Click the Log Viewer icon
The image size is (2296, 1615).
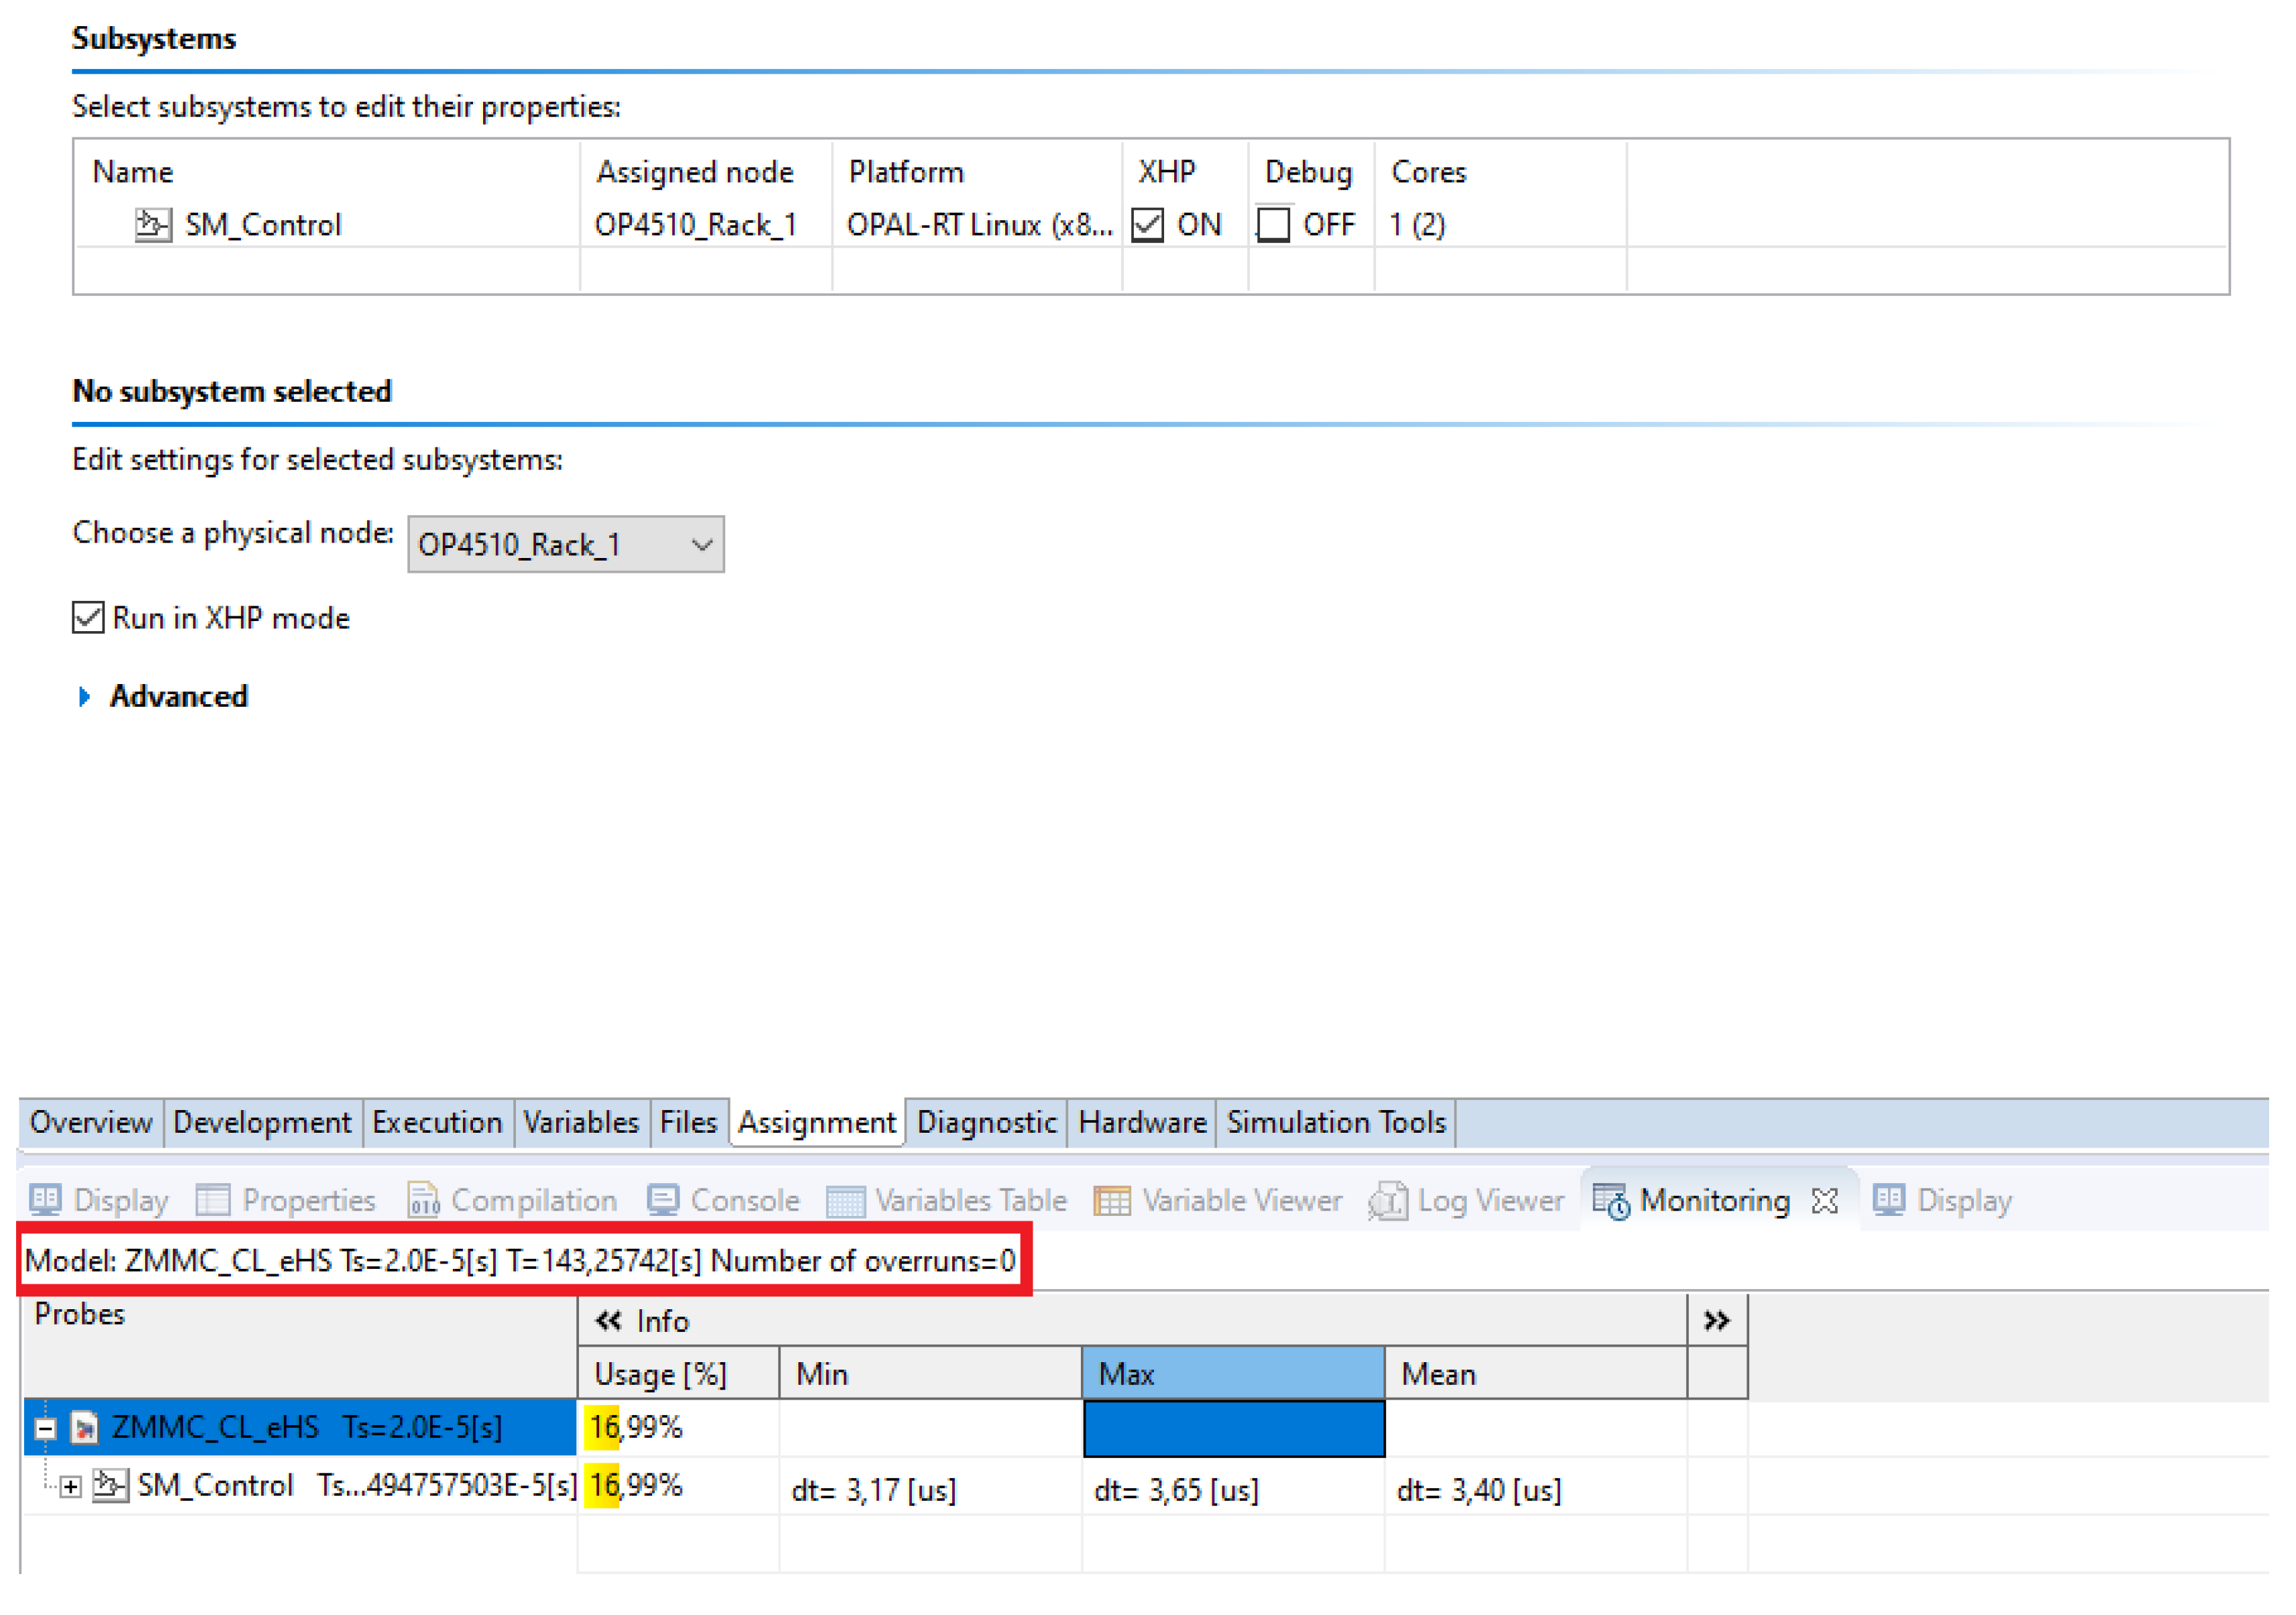pos(1388,1201)
